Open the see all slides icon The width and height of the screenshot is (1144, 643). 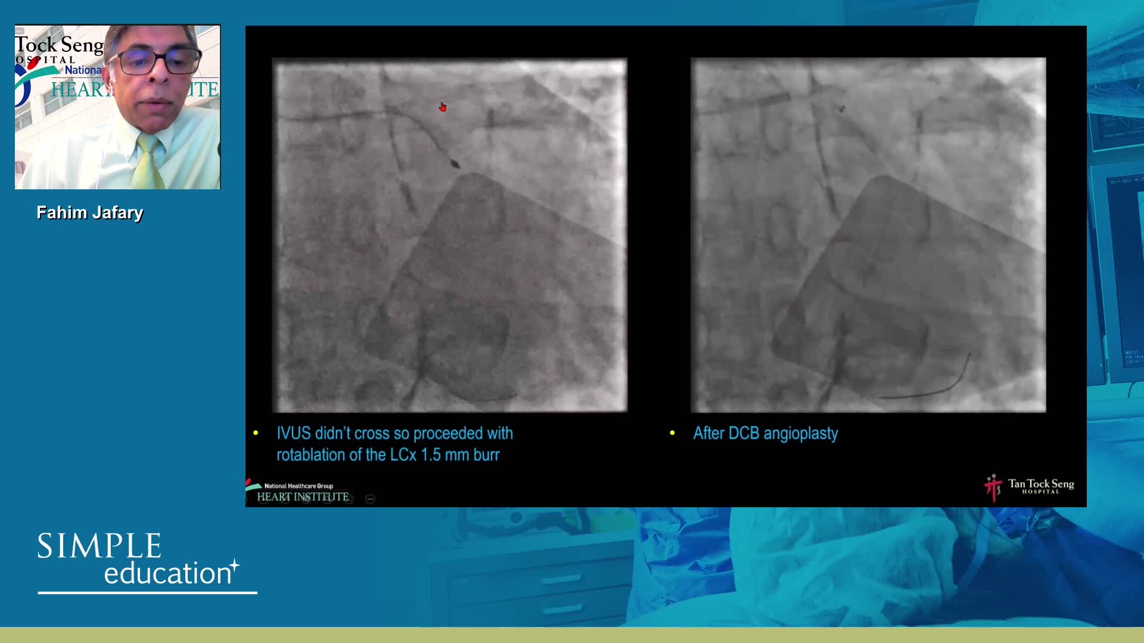328,499
